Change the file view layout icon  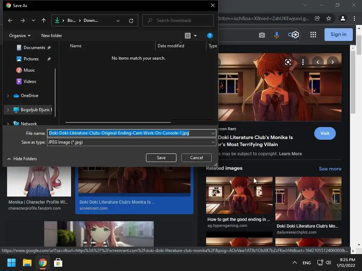(188, 36)
